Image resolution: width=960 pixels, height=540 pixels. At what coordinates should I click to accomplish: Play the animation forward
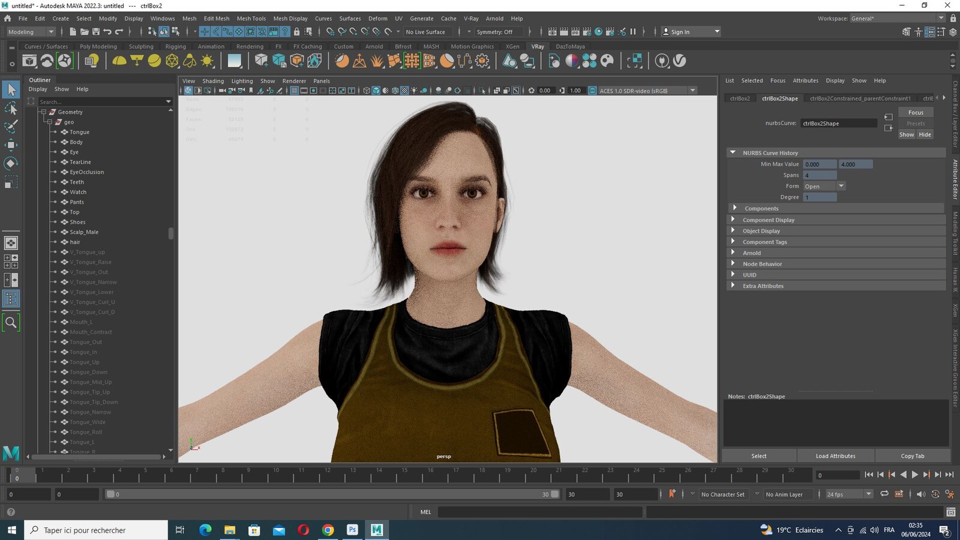pos(915,475)
